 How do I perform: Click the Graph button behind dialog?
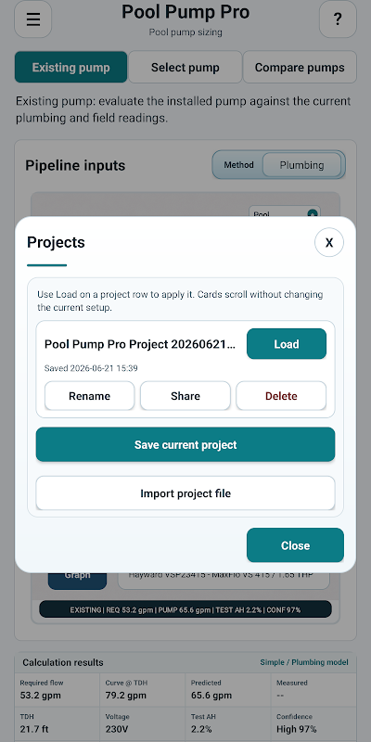[77, 581]
